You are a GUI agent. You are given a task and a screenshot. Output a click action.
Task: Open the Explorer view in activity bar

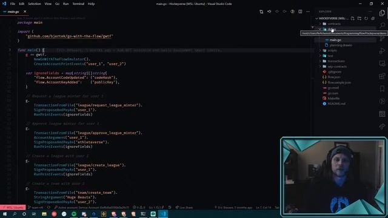(382, 13)
